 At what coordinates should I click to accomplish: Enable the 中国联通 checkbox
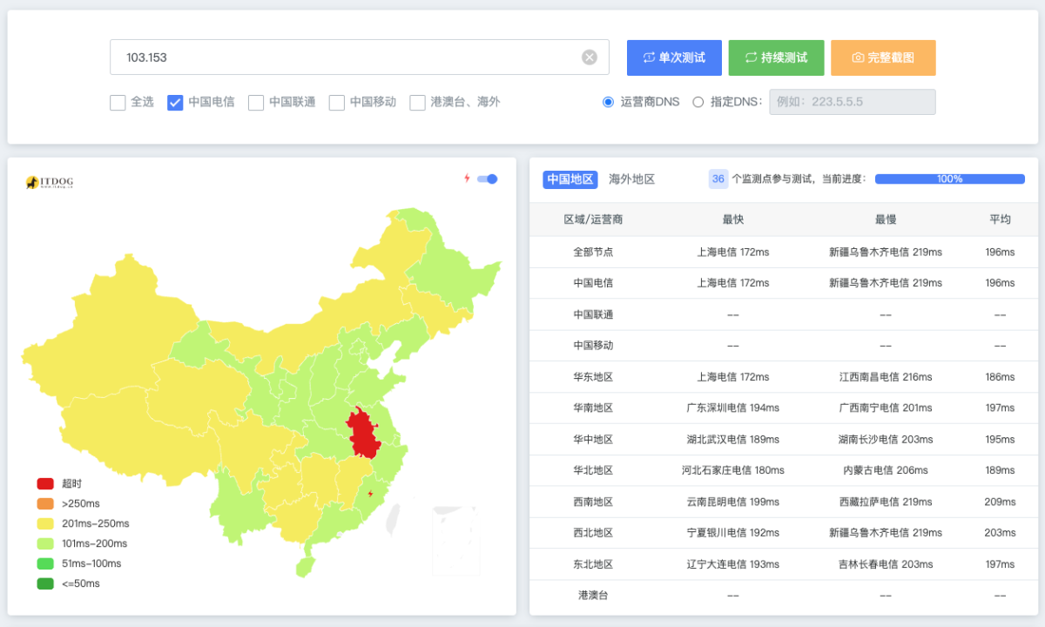pos(256,103)
